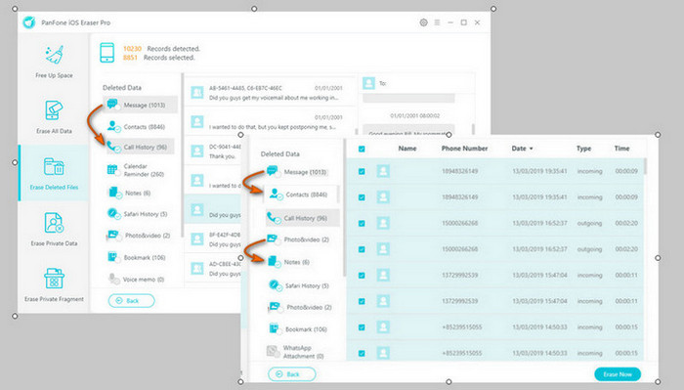
Task: Uncheck second 18948326149 call record
Action: (362, 197)
